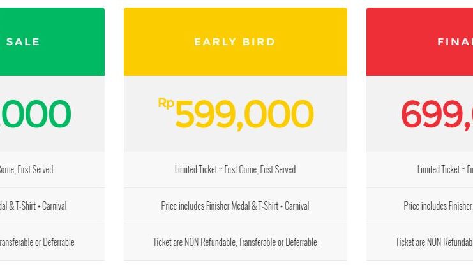Click Early Bird Finisher Medal row

pos(236,206)
